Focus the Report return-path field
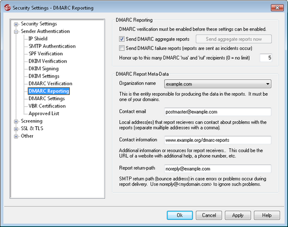 pyautogui.click(x=218, y=169)
